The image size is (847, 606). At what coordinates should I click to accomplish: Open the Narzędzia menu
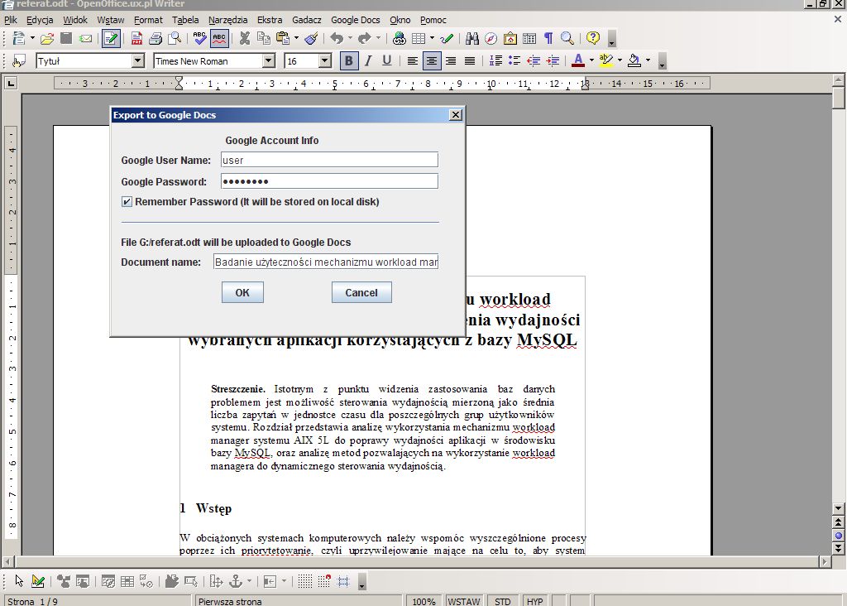pyautogui.click(x=228, y=20)
